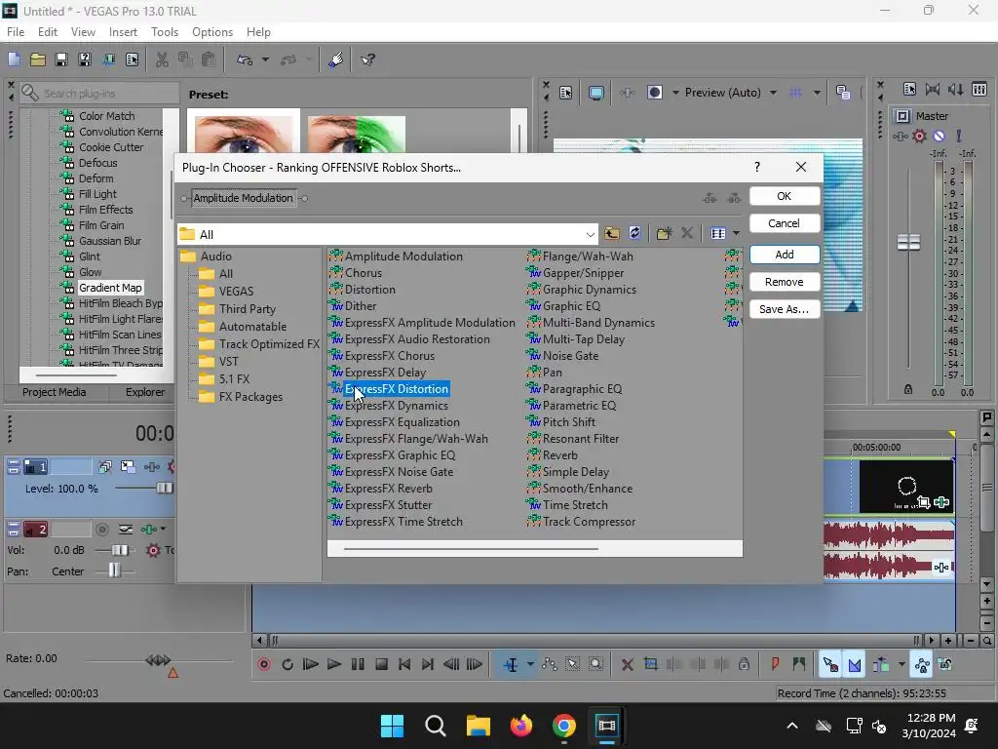The height and width of the screenshot is (749, 998).
Task: Click OK in the Plug-In Chooser
Action: (x=785, y=196)
